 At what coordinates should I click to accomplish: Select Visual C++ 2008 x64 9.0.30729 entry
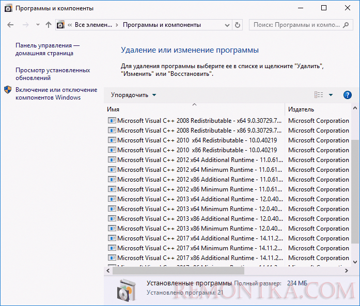228,121
